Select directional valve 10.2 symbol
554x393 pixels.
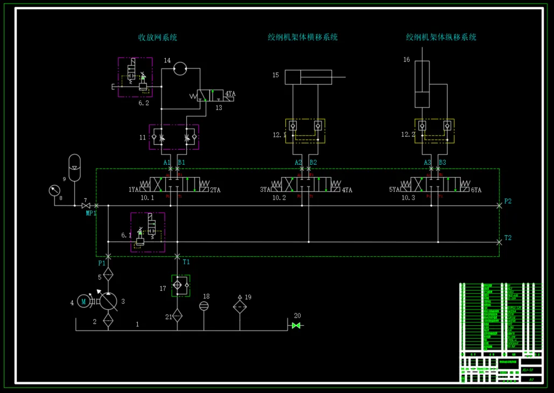306,185
